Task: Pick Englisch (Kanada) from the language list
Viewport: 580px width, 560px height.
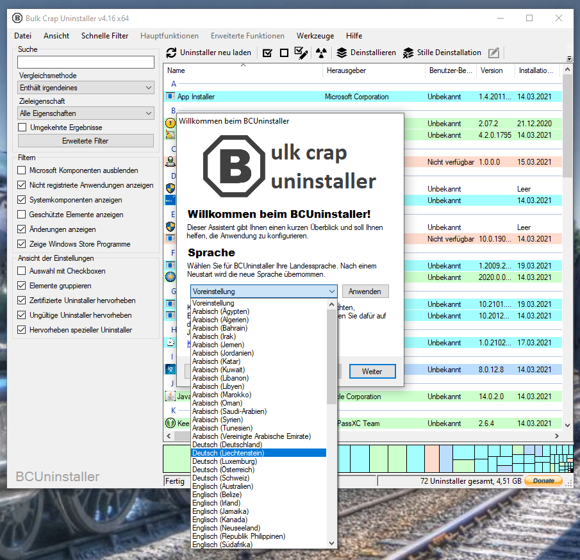Action: tap(258, 519)
